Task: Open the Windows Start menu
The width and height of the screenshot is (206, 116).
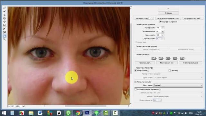Action: (4, 113)
